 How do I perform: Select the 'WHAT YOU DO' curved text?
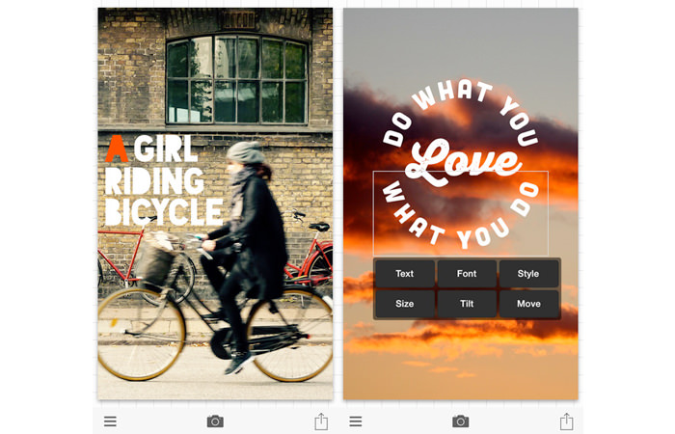tap(461, 213)
